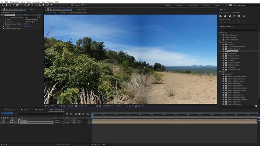The height and width of the screenshot is (146, 260).
Task: Open the Align Layers to dropdown
Action: 238,13
